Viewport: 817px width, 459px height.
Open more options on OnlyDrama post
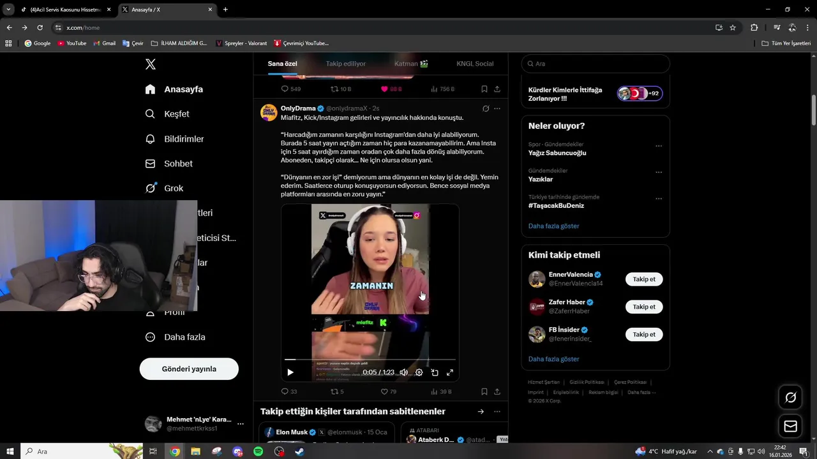(x=497, y=108)
